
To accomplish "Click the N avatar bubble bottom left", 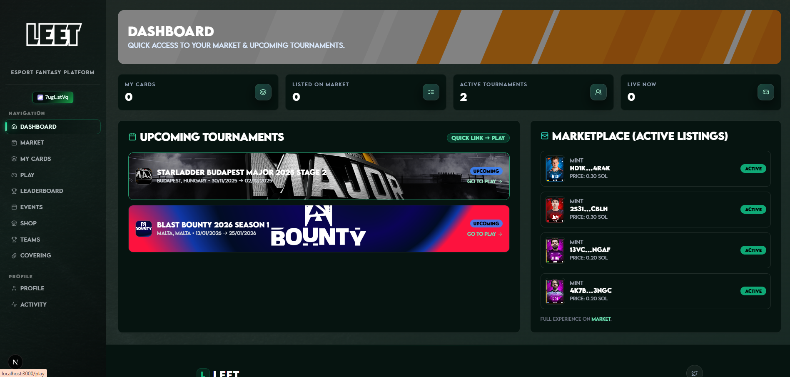I will click(15, 362).
